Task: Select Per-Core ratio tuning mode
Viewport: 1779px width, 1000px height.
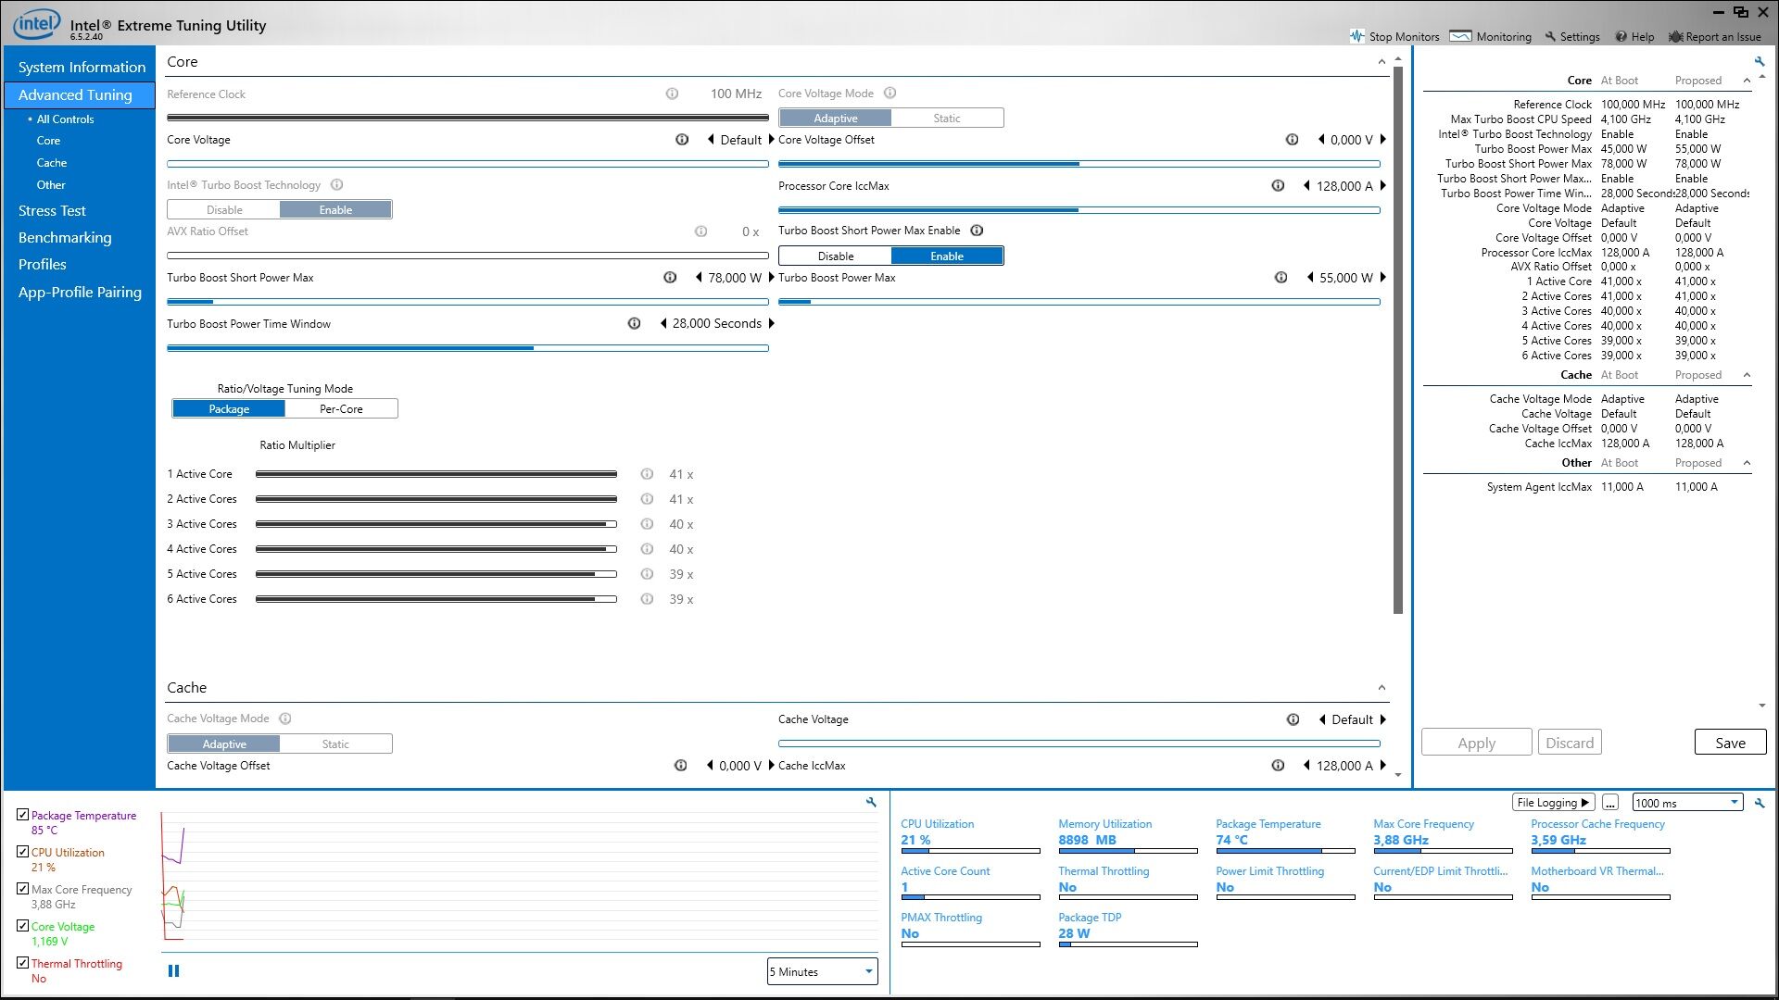Action: tap(341, 409)
